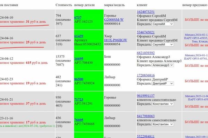Click the text Оформил Александр3

click(x=153, y=57)
